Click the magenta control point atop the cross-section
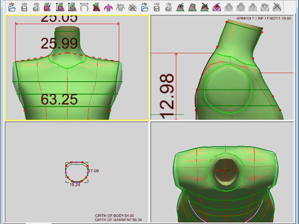The width and height of the screenshot is (299, 224). tap(76, 162)
